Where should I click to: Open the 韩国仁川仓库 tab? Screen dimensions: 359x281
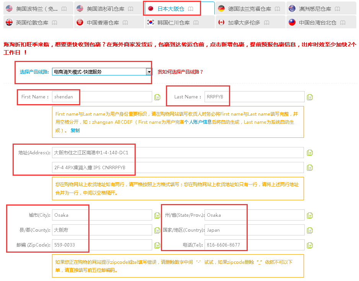coord(173,23)
